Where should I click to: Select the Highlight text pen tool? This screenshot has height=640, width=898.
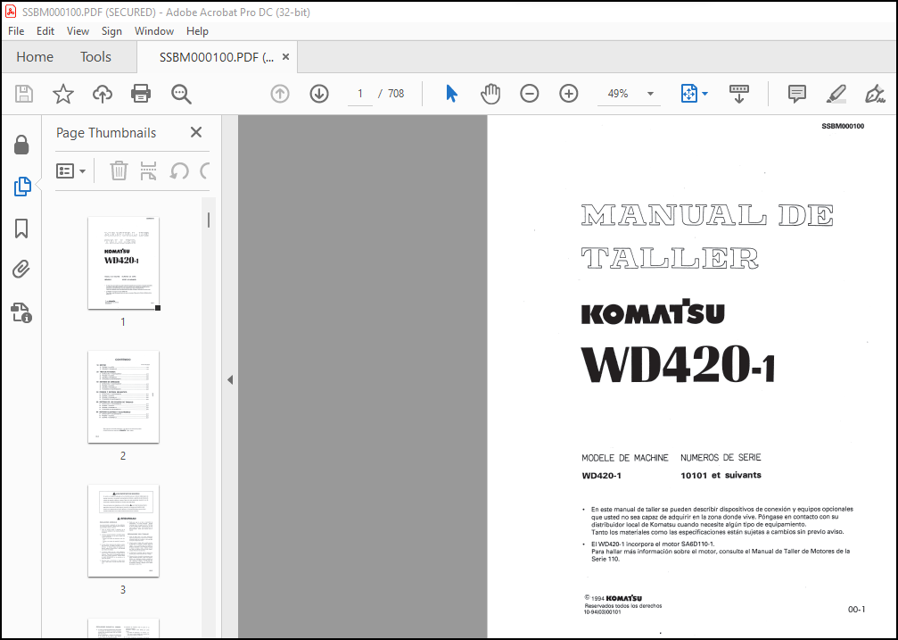836,94
